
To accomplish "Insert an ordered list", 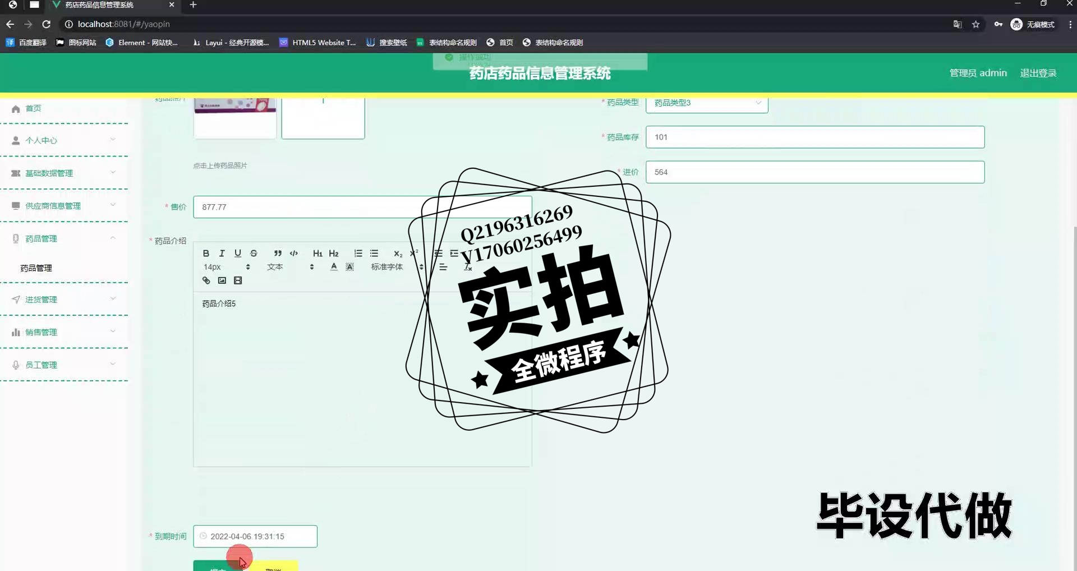I will 358,254.
